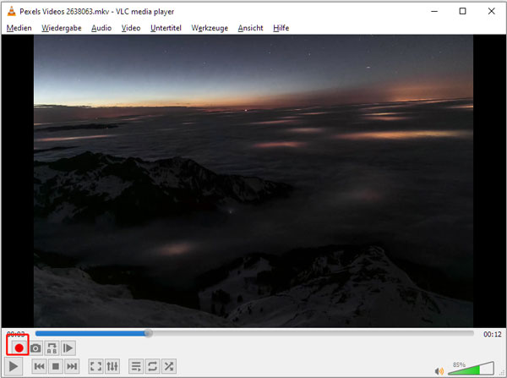Click the red Record button
The height and width of the screenshot is (378, 507).
18,348
